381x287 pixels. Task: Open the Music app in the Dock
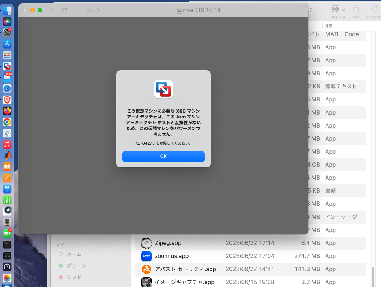click(7, 145)
